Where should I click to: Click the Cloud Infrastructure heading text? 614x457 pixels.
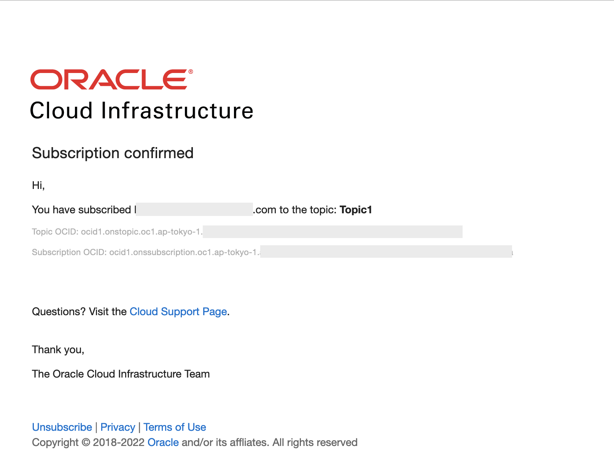click(142, 111)
